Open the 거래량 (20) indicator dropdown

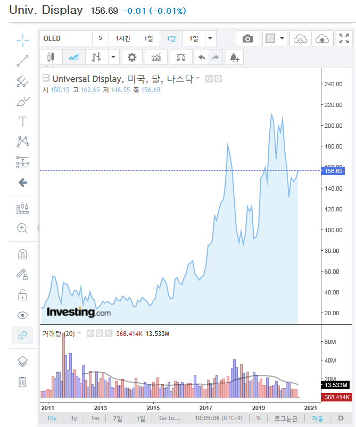coord(79,333)
